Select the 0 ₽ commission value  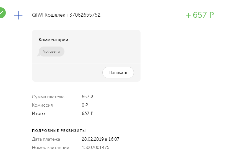[85, 105]
